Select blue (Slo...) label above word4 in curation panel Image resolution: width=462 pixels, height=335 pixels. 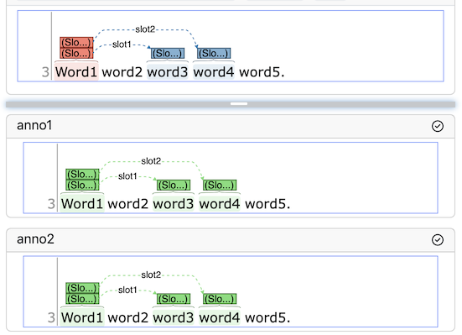click(214, 54)
